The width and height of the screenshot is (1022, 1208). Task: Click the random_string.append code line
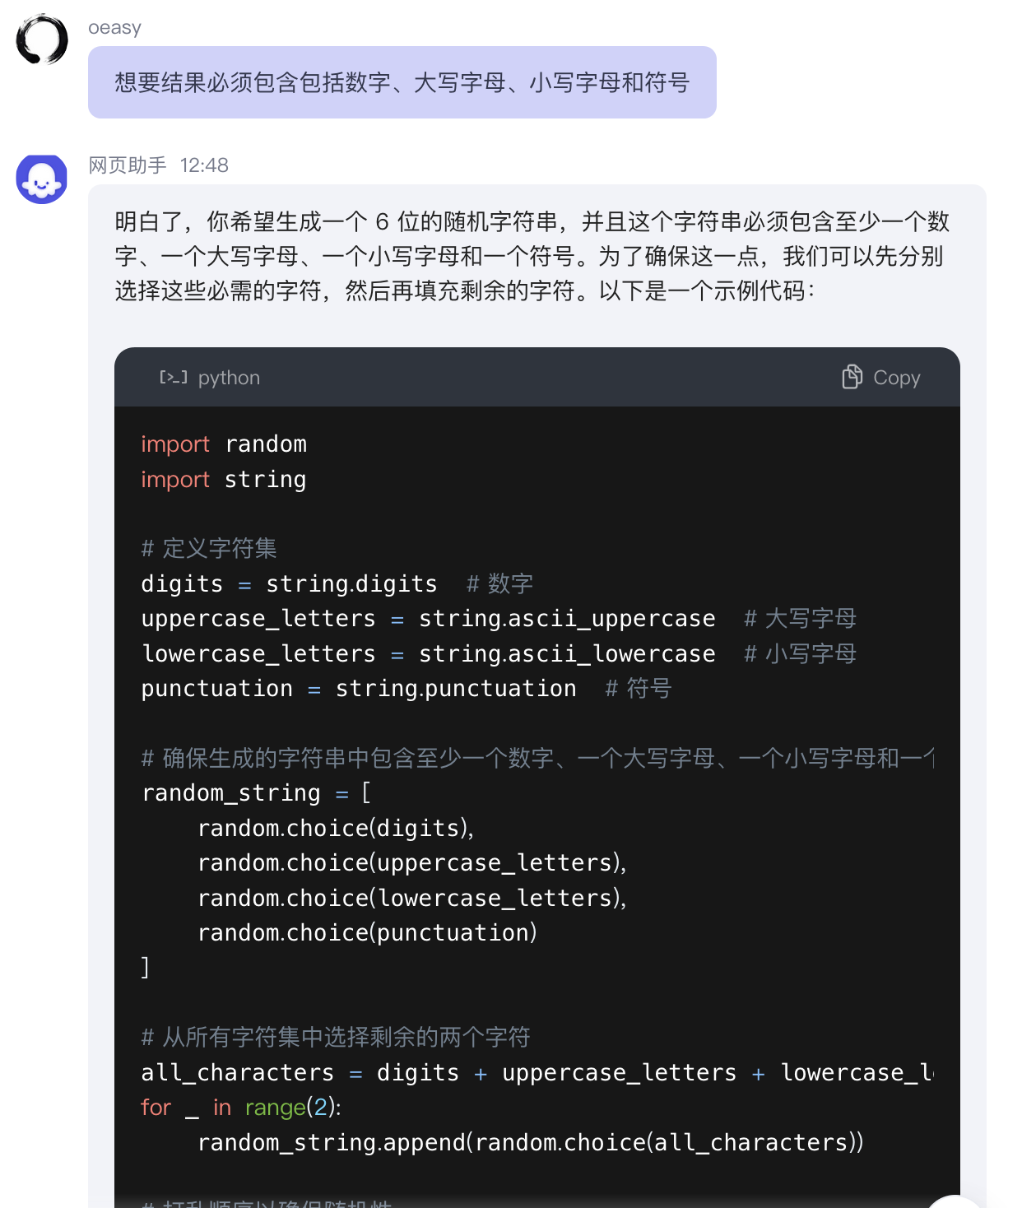click(x=531, y=1142)
